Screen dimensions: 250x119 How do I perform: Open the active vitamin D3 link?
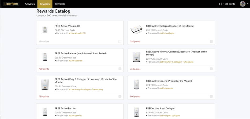77,33
